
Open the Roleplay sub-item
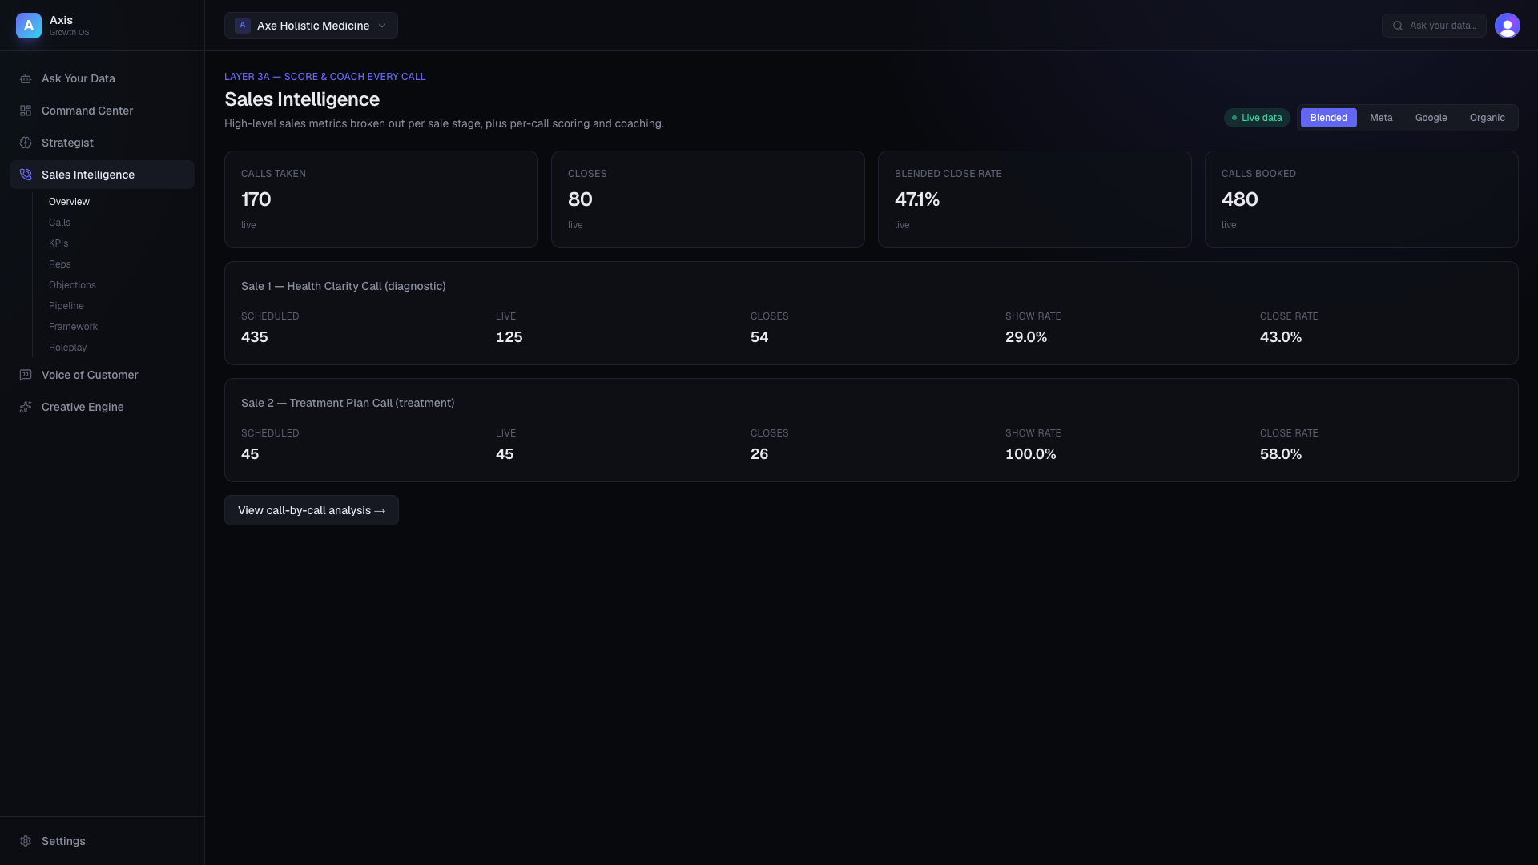click(x=67, y=348)
